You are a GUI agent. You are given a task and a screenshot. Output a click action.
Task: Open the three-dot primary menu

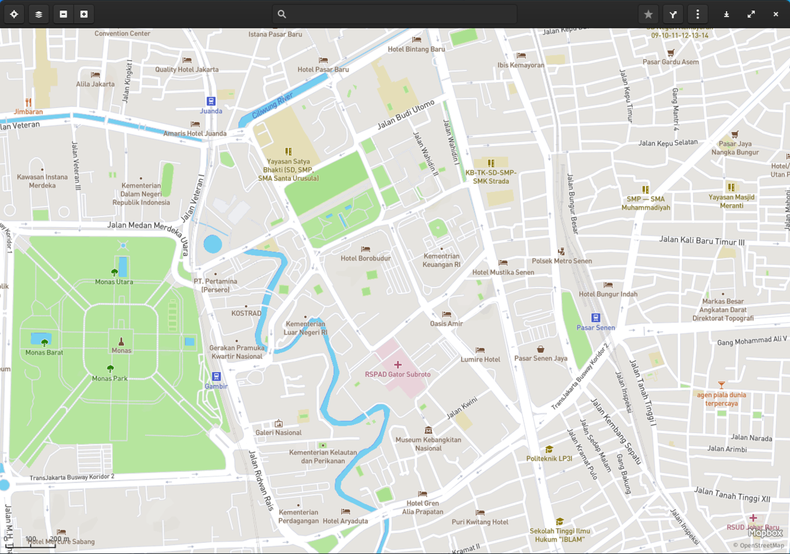697,14
